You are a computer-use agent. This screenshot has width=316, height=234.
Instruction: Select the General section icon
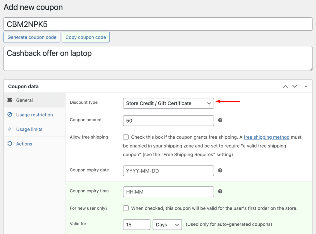10,100
